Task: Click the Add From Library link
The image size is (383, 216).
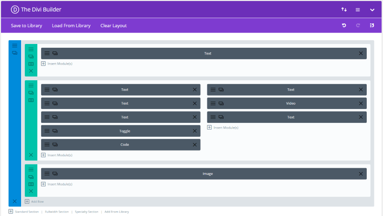Action: (x=116, y=212)
